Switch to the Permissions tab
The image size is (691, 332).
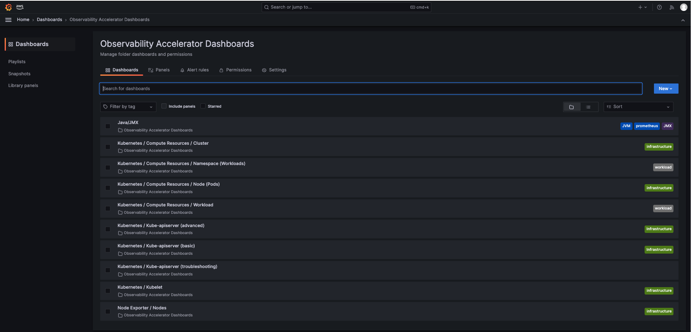click(235, 70)
